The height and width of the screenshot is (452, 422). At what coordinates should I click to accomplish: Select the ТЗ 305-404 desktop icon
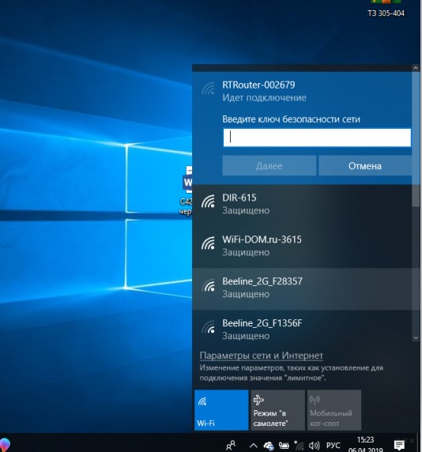386,9
